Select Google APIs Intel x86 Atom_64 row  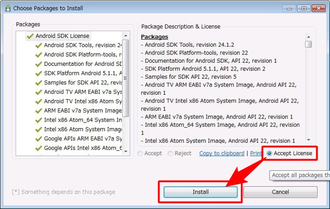78,148
